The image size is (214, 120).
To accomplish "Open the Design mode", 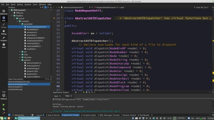I will click(x=4, y=25).
